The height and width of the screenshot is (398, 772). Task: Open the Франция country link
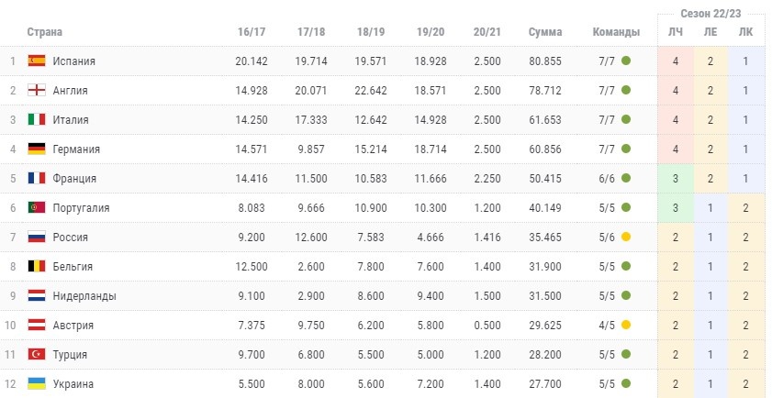click(x=74, y=179)
